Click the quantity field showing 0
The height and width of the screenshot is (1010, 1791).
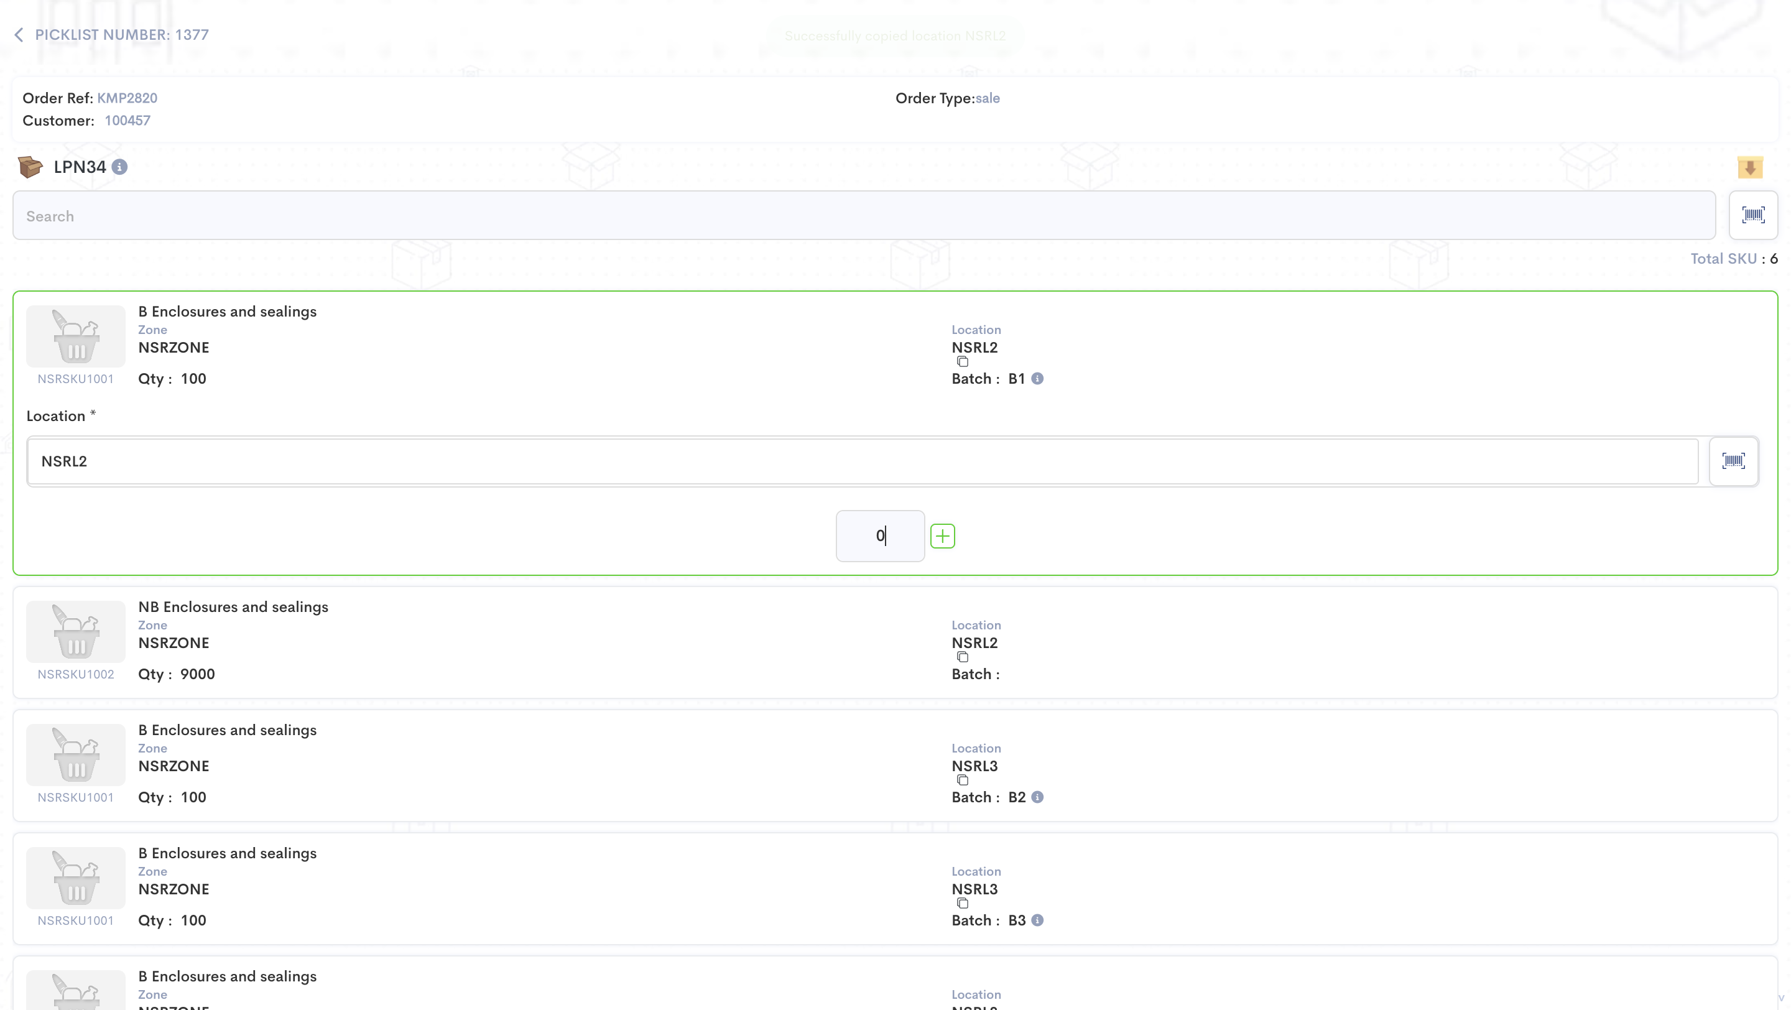(x=880, y=536)
